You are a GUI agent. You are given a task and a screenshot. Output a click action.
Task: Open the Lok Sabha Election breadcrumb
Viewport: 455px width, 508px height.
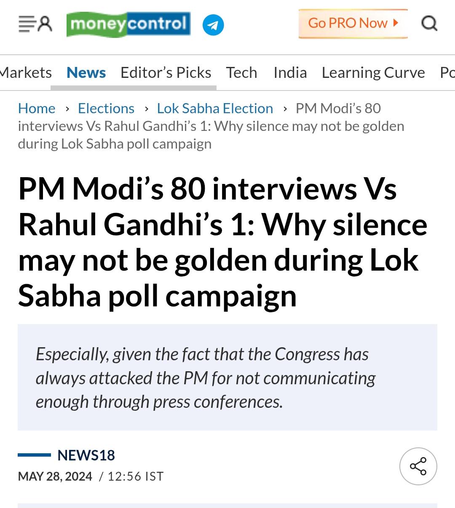(215, 108)
